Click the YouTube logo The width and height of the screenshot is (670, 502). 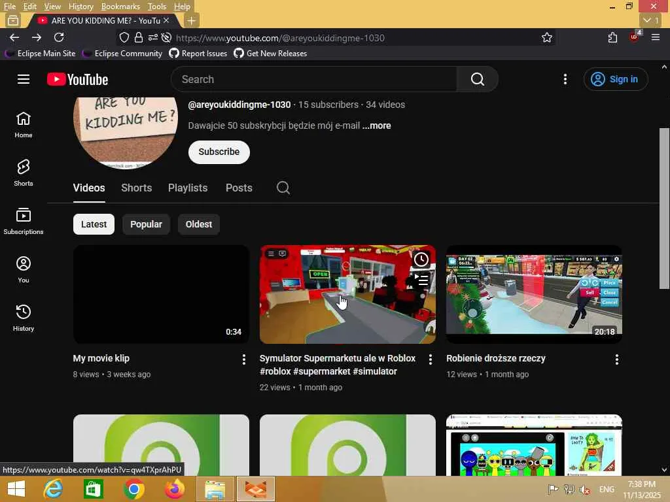pyautogui.click(x=77, y=79)
